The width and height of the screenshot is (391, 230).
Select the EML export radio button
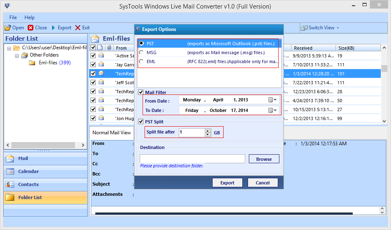click(x=141, y=61)
